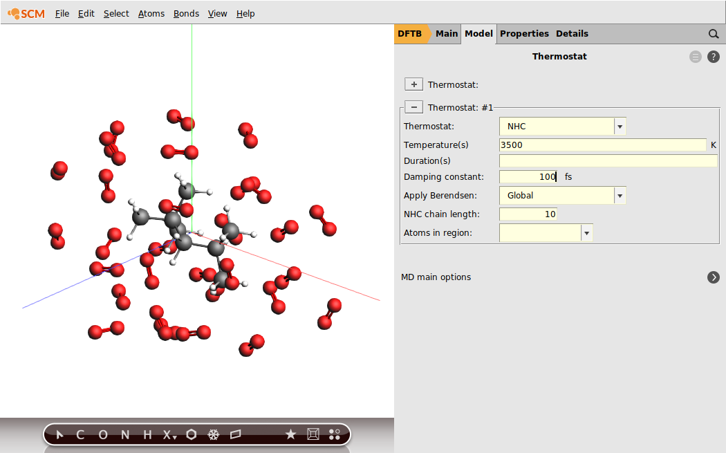726x453 pixels.
Task: Pick the Nitrogen (N) atom tool
Action: [125, 434]
